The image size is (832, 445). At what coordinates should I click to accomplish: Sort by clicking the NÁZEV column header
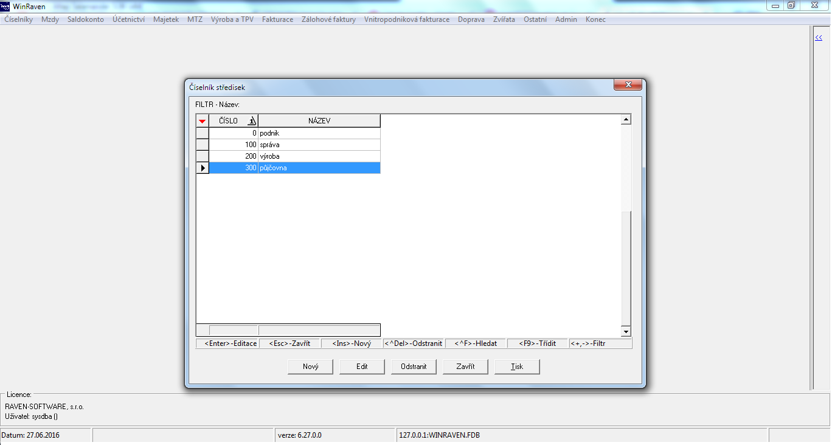tap(319, 121)
